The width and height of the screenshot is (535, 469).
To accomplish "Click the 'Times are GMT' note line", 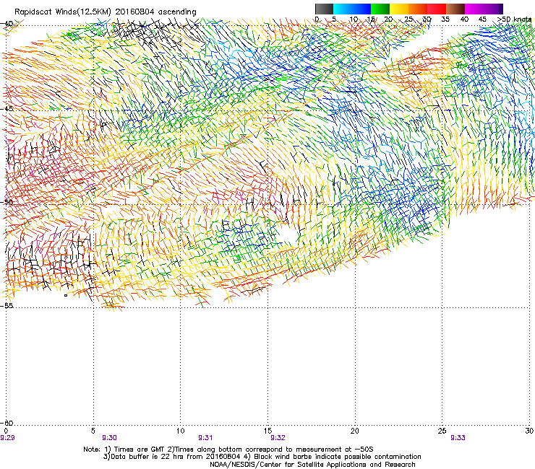I will point(228,450).
